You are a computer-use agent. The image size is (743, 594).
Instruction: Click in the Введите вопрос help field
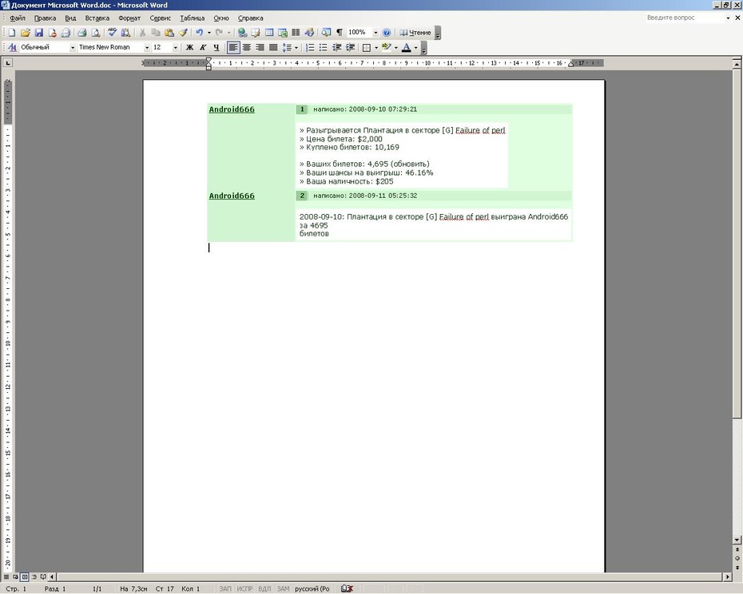(685, 18)
